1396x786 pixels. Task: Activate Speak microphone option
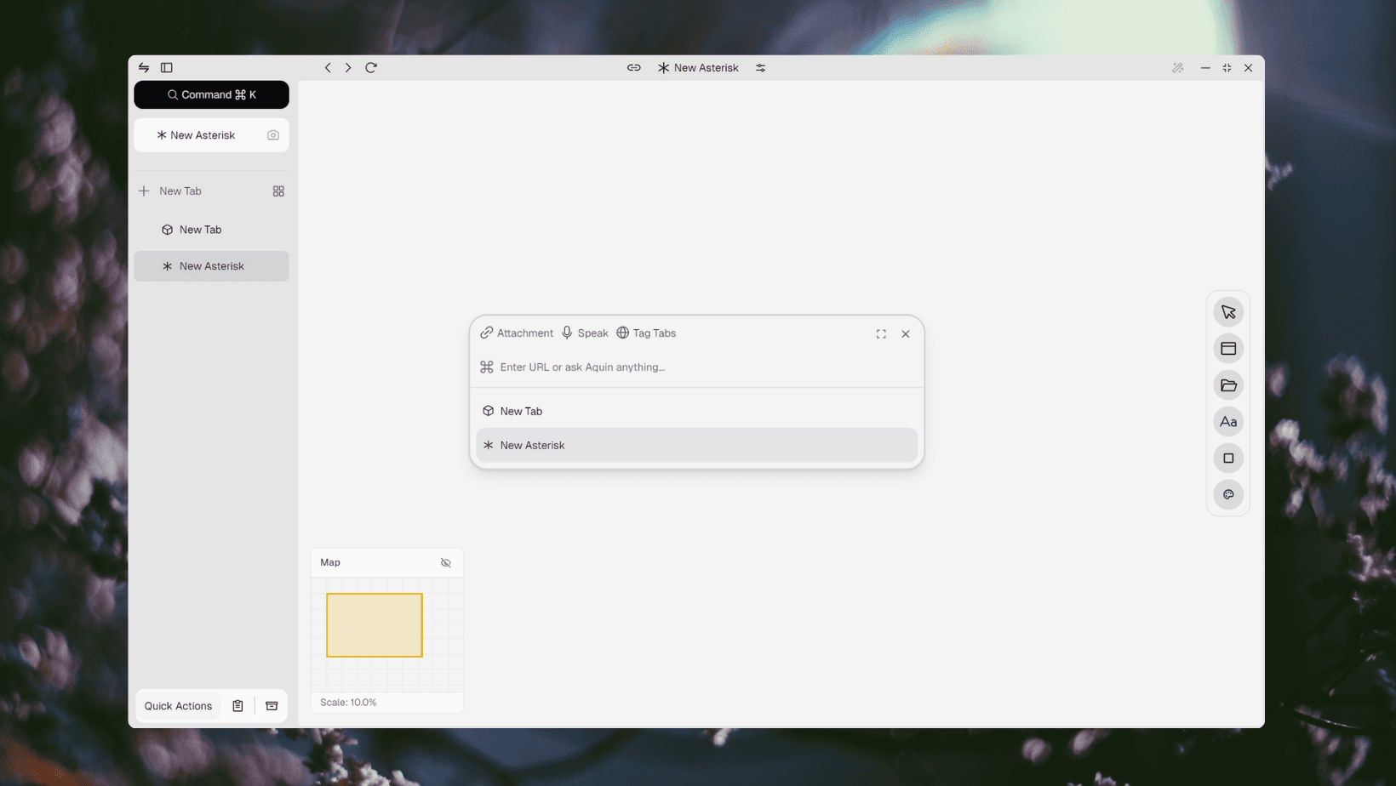coord(585,333)
